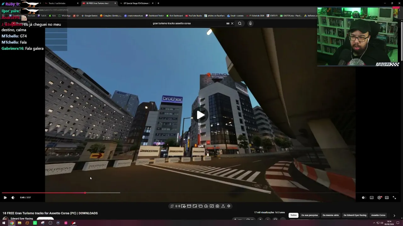Open the video player settings gear
403x226 pixels.
point(379,198)
